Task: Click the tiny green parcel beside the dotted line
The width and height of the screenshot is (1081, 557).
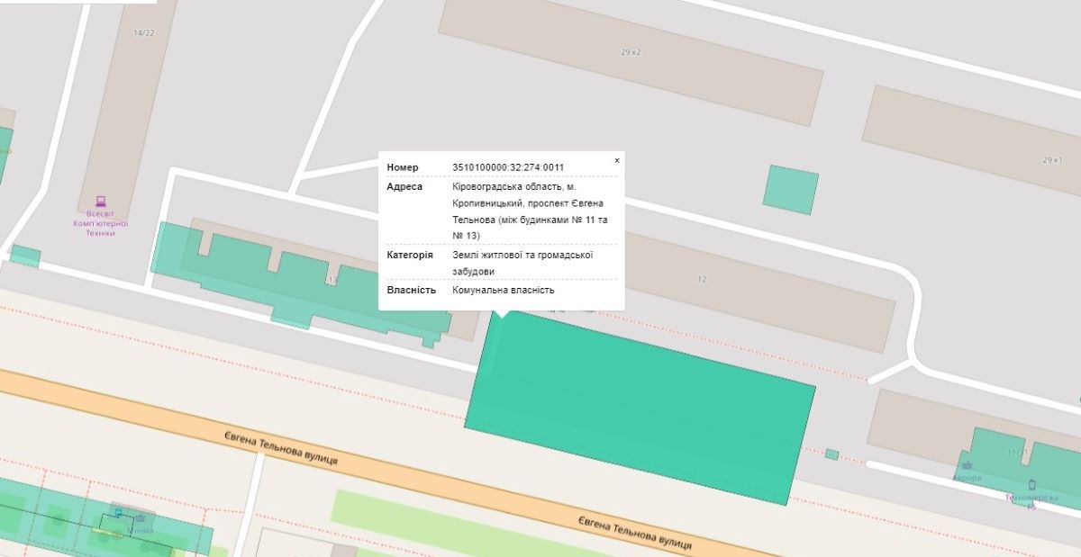Action: tap(831, 454)
